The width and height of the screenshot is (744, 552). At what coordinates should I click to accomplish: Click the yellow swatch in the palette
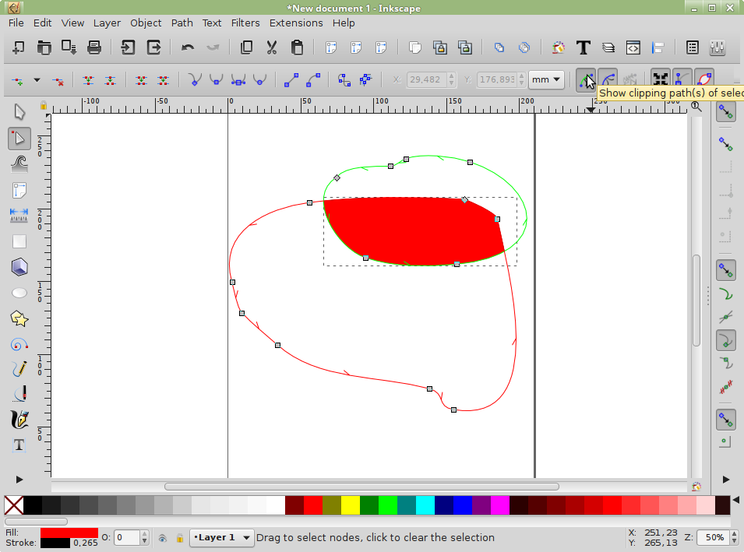350,505
